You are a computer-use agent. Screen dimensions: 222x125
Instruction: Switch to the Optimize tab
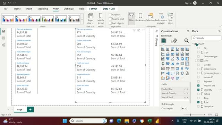pyautogui.click(x=69, y=9)
